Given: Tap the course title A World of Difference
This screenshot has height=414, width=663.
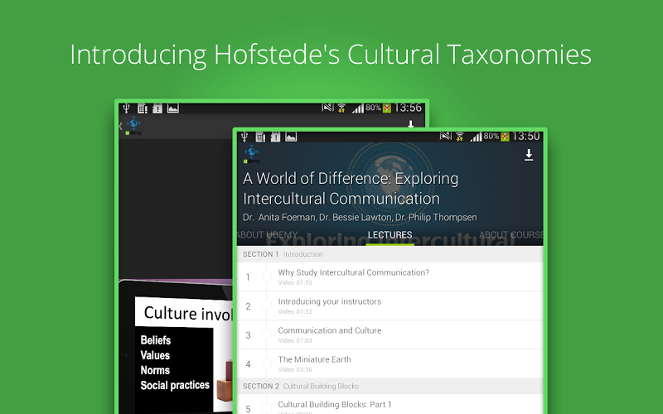Looking at the screenshot, I should click(351, 189).
